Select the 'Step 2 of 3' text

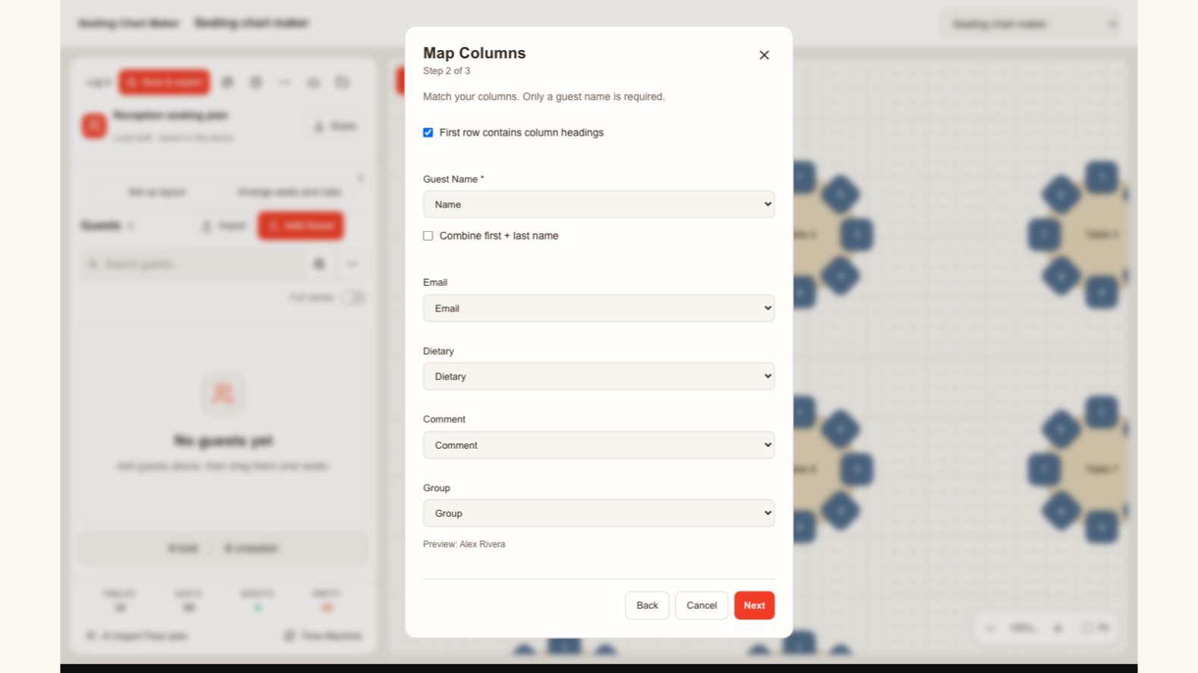point(447,70)
